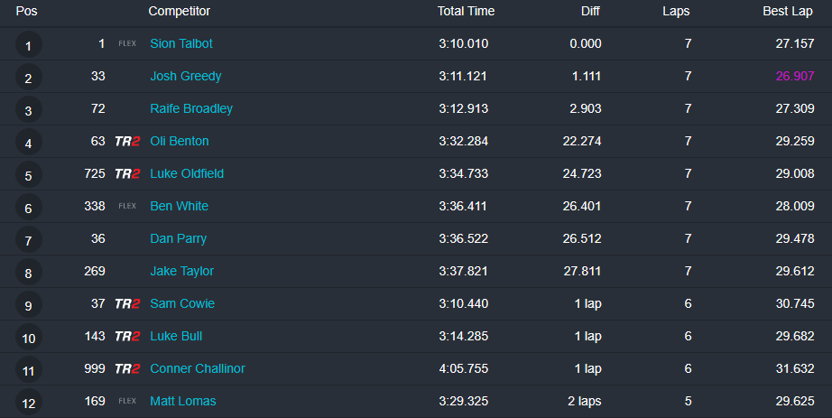The width and height of the screenshot is (832, 418).
Task: Click the FLEX badge beside Matt Lomas
Action: [x=127, y=401]
